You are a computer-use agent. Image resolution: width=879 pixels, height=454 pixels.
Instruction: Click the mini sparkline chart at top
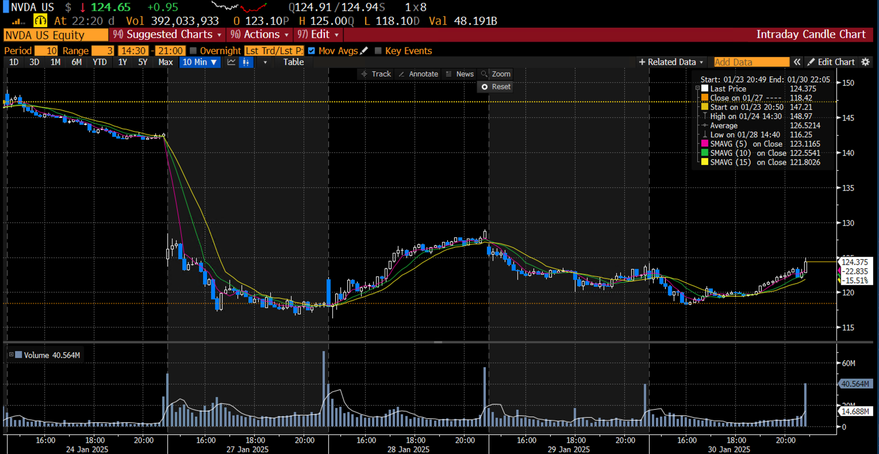click(x=240, y=7)
